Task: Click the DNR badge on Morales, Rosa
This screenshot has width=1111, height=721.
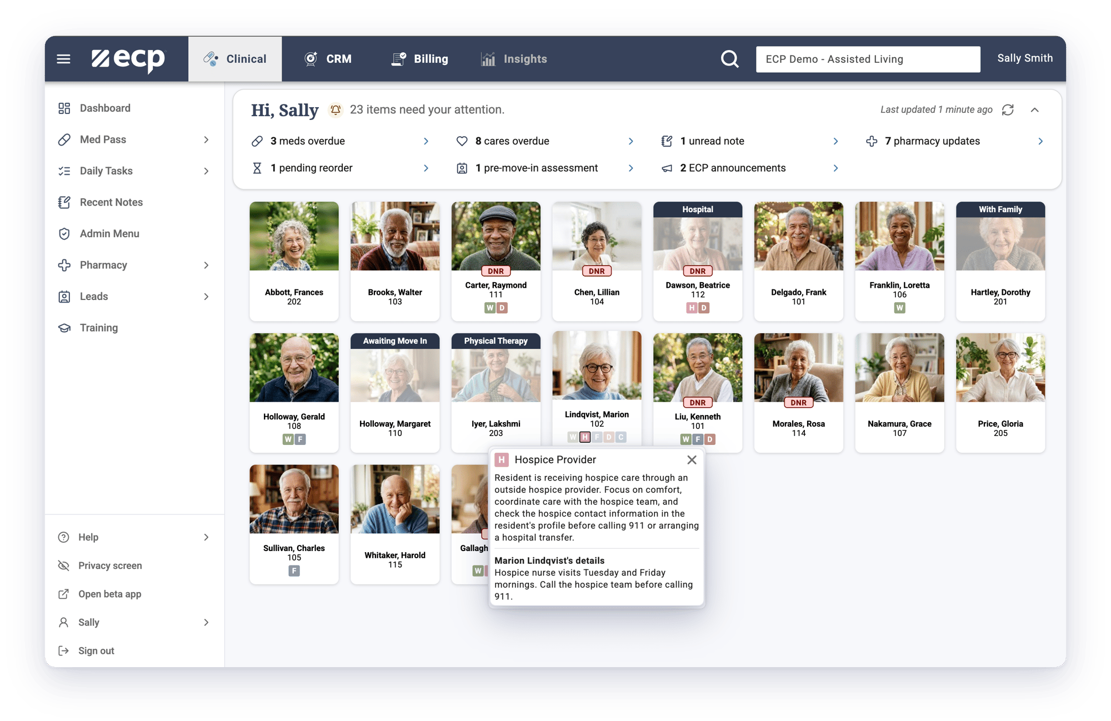Action: tap(798, 403)
